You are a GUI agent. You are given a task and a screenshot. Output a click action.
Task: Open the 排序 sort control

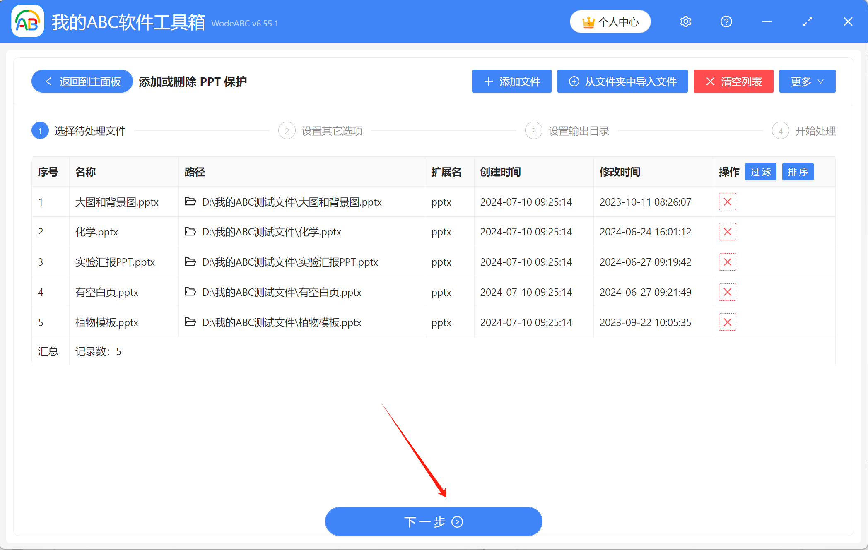pyautogui.click(x=798, y=172)
